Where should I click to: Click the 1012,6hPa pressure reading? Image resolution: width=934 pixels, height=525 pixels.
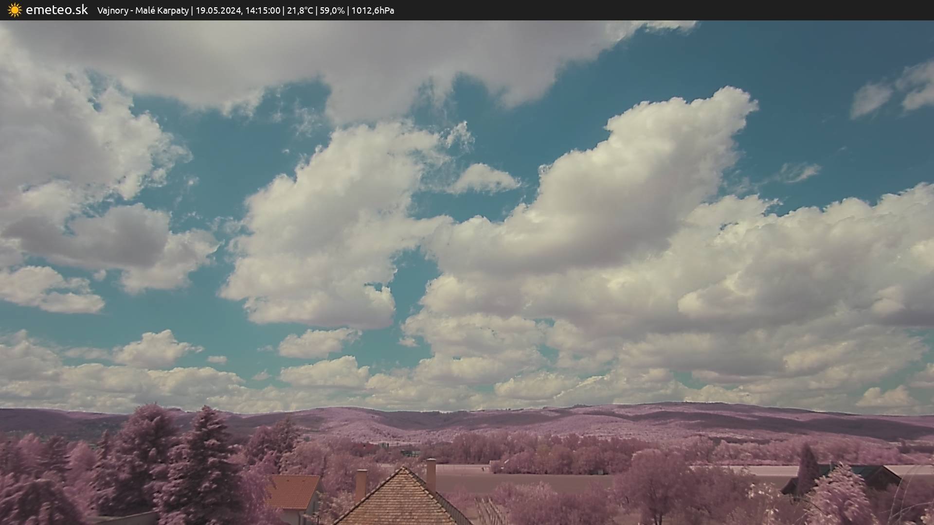(x=372, y=10)
